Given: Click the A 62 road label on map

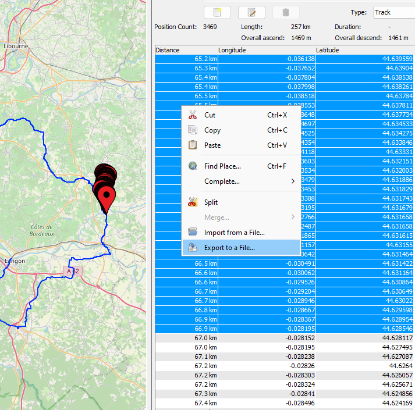Looking at the screenshot, I should click(x=72, y=270).
